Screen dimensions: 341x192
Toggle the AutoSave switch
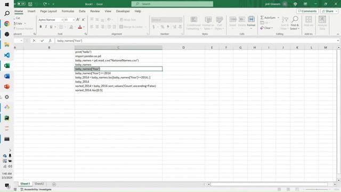21,4
